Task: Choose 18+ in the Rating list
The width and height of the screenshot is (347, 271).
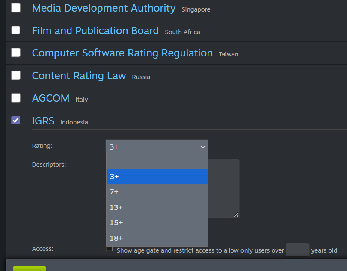Action: (157, 238)
